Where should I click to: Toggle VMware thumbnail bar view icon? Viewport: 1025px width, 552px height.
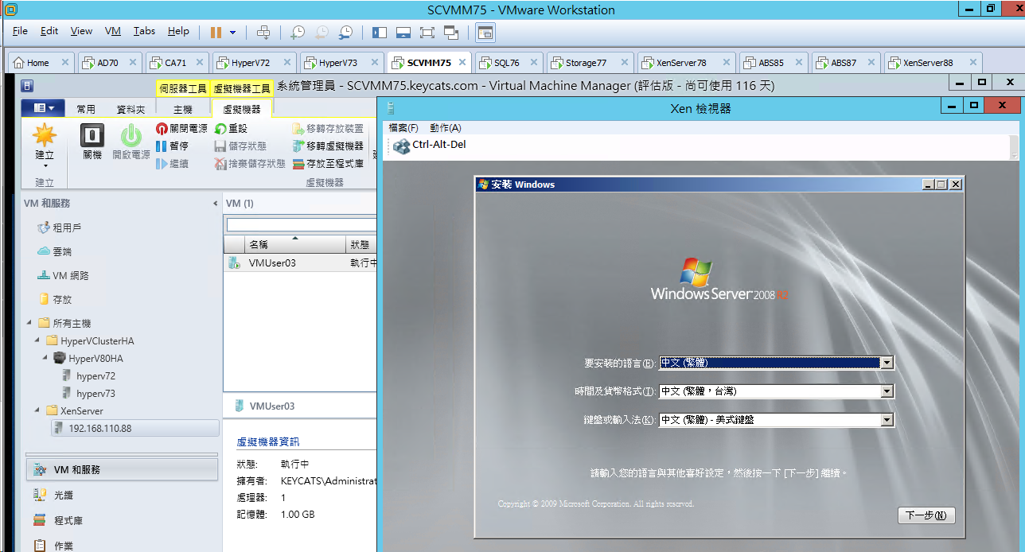403,32
